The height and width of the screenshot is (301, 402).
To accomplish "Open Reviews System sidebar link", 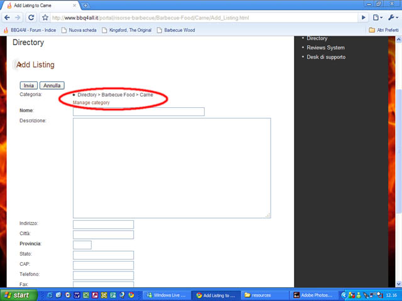I will coord(325,48).
